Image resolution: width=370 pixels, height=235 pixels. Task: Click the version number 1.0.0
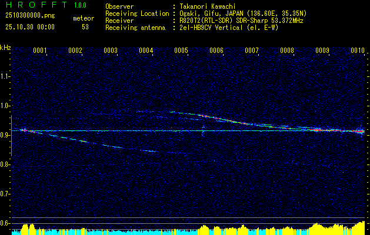(80, 5)
